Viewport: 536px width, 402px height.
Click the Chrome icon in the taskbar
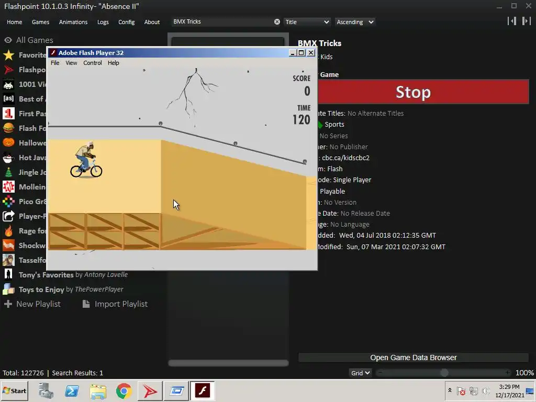(124, 390)
